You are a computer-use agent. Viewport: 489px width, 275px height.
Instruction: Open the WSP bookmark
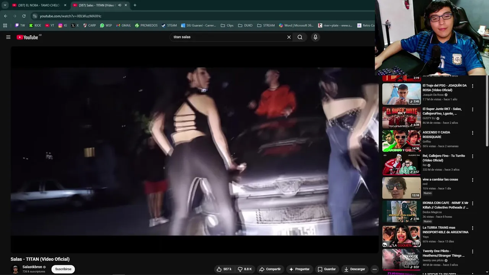[x=106, y=26]
